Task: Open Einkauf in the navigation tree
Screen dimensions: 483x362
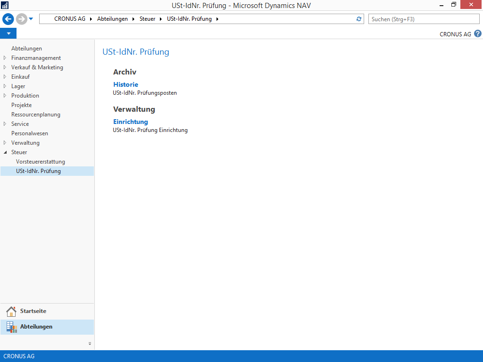Action: tap(21, 77)
